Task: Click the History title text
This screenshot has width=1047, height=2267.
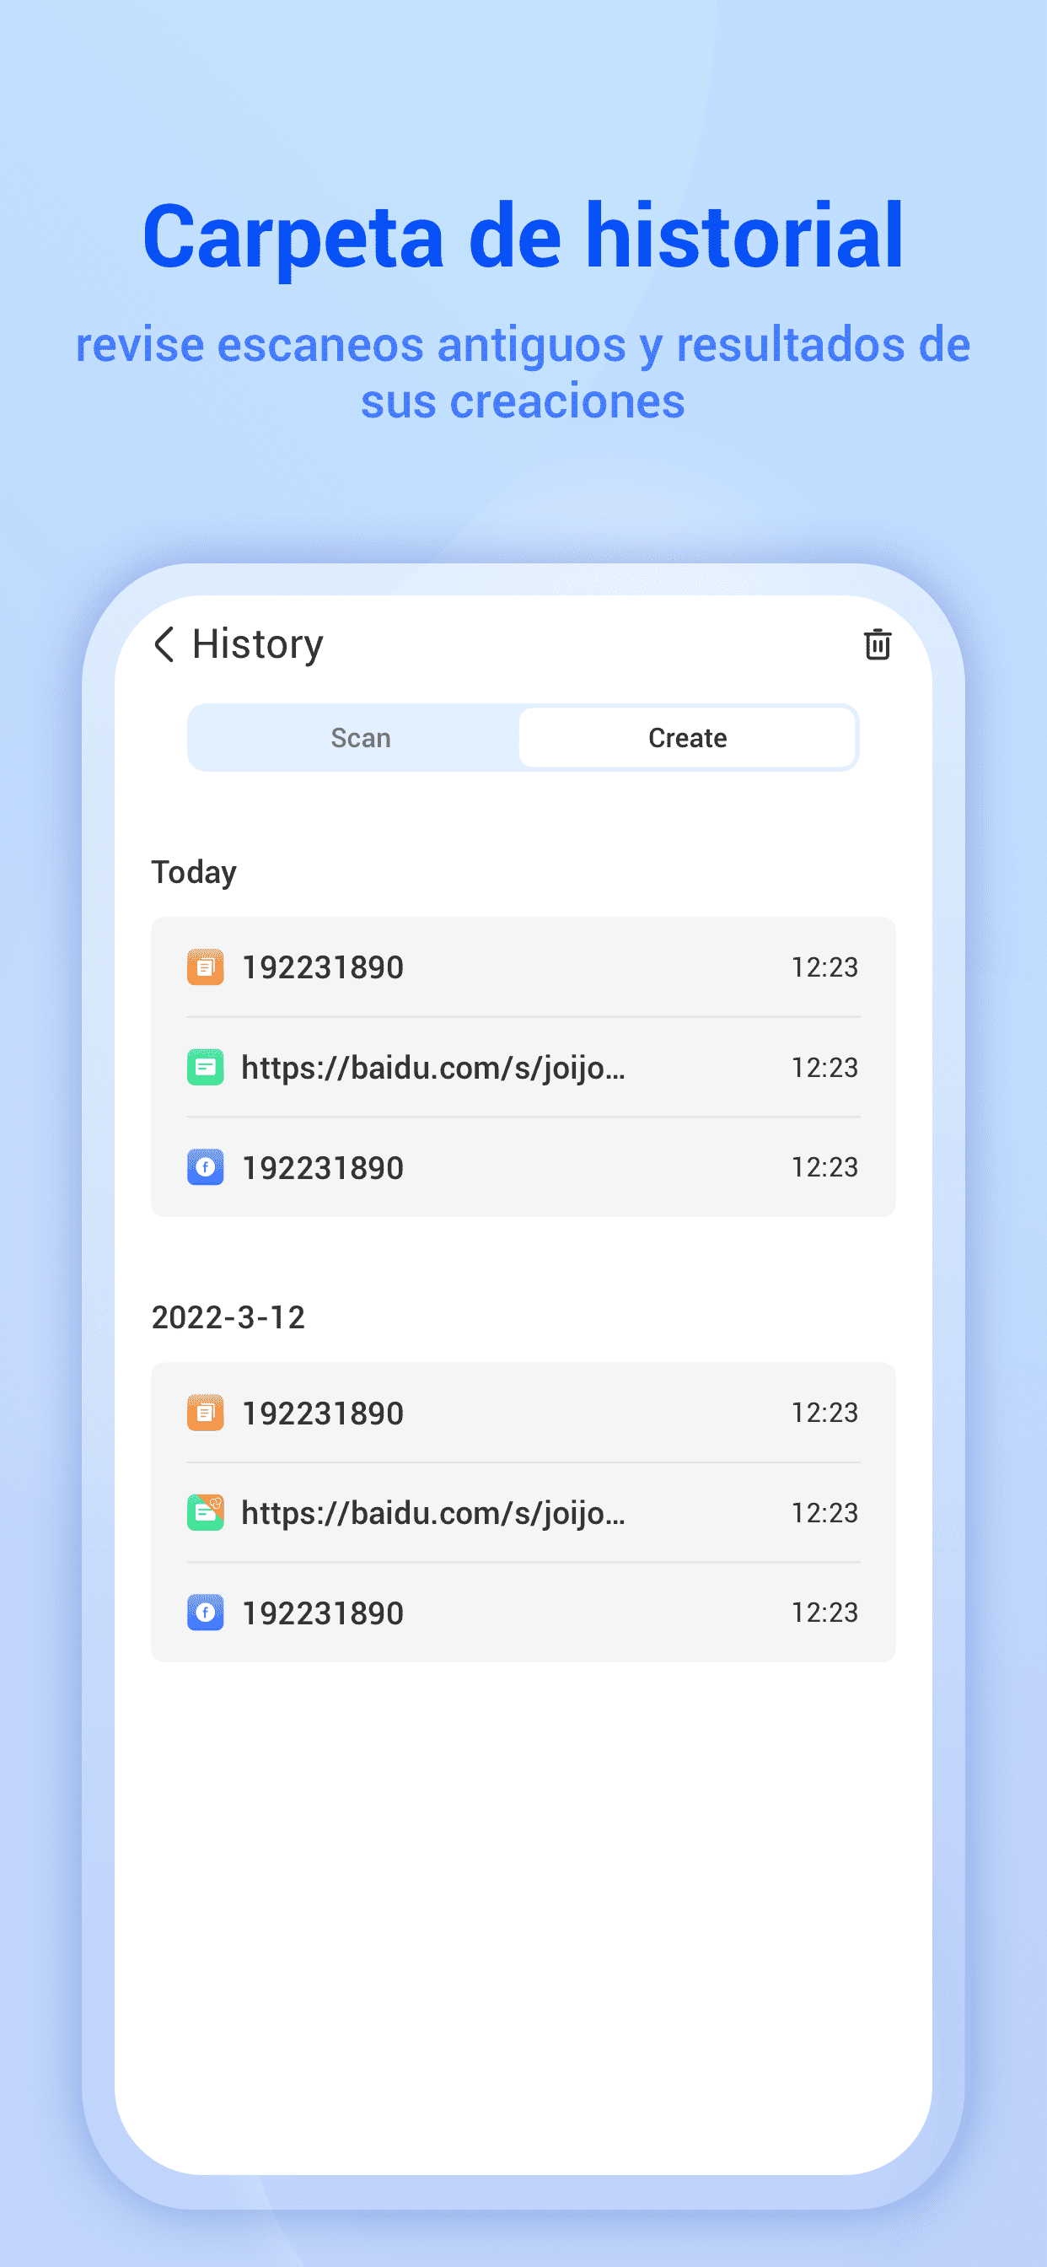Action: (258, 644)
